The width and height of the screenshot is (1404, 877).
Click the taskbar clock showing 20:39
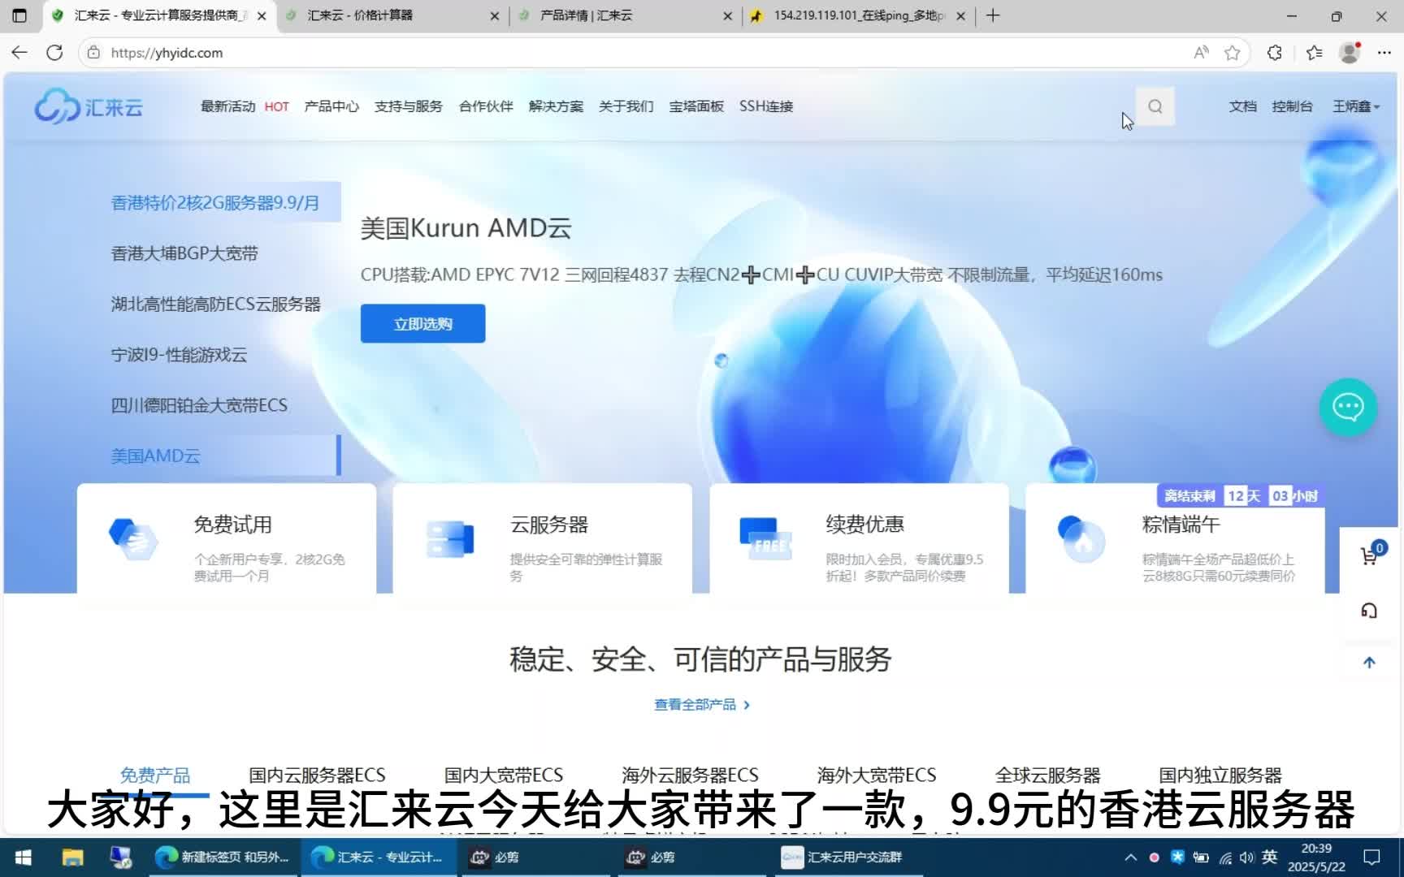[1316, 858]
